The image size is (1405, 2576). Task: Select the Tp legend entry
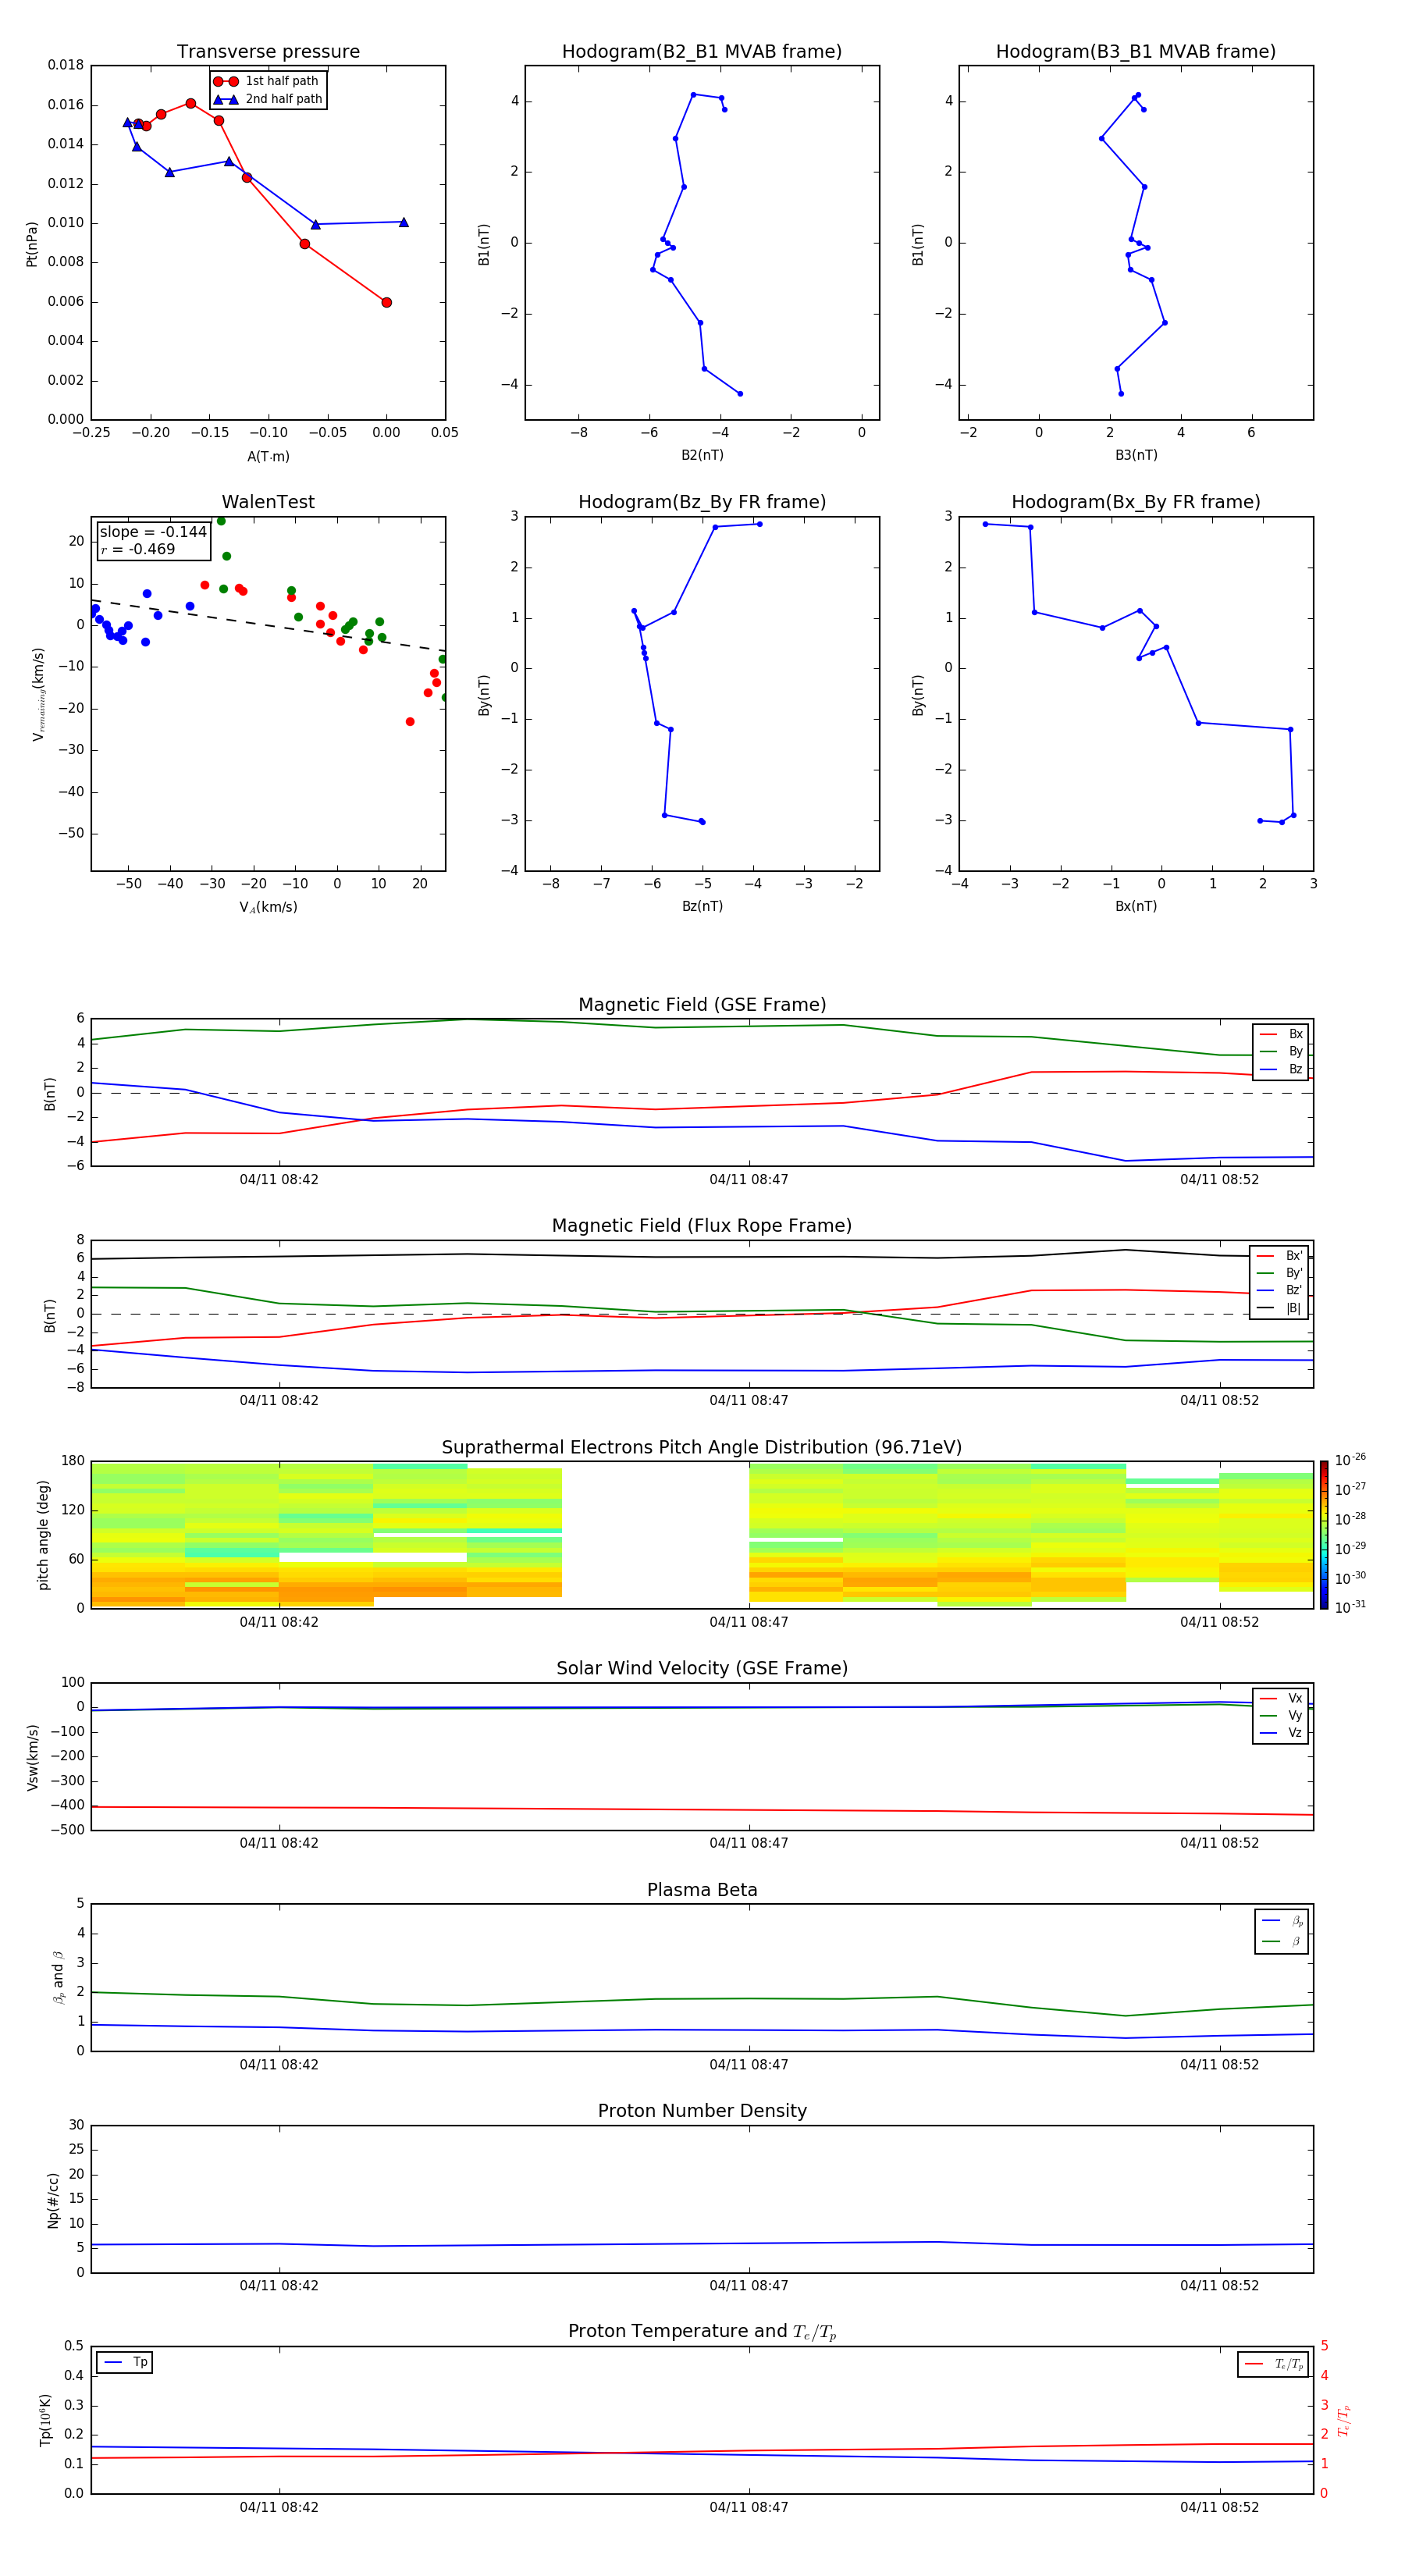tap(125, 2363)
